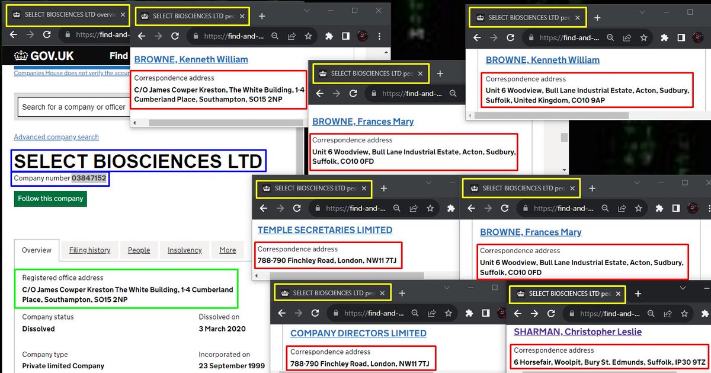Image resolution: width=711 pixels, height=373 pixels.
Task: Expand tab search chevron in Southampton Kenneth window
Action: pyautogui.click(x=307, y=11)
